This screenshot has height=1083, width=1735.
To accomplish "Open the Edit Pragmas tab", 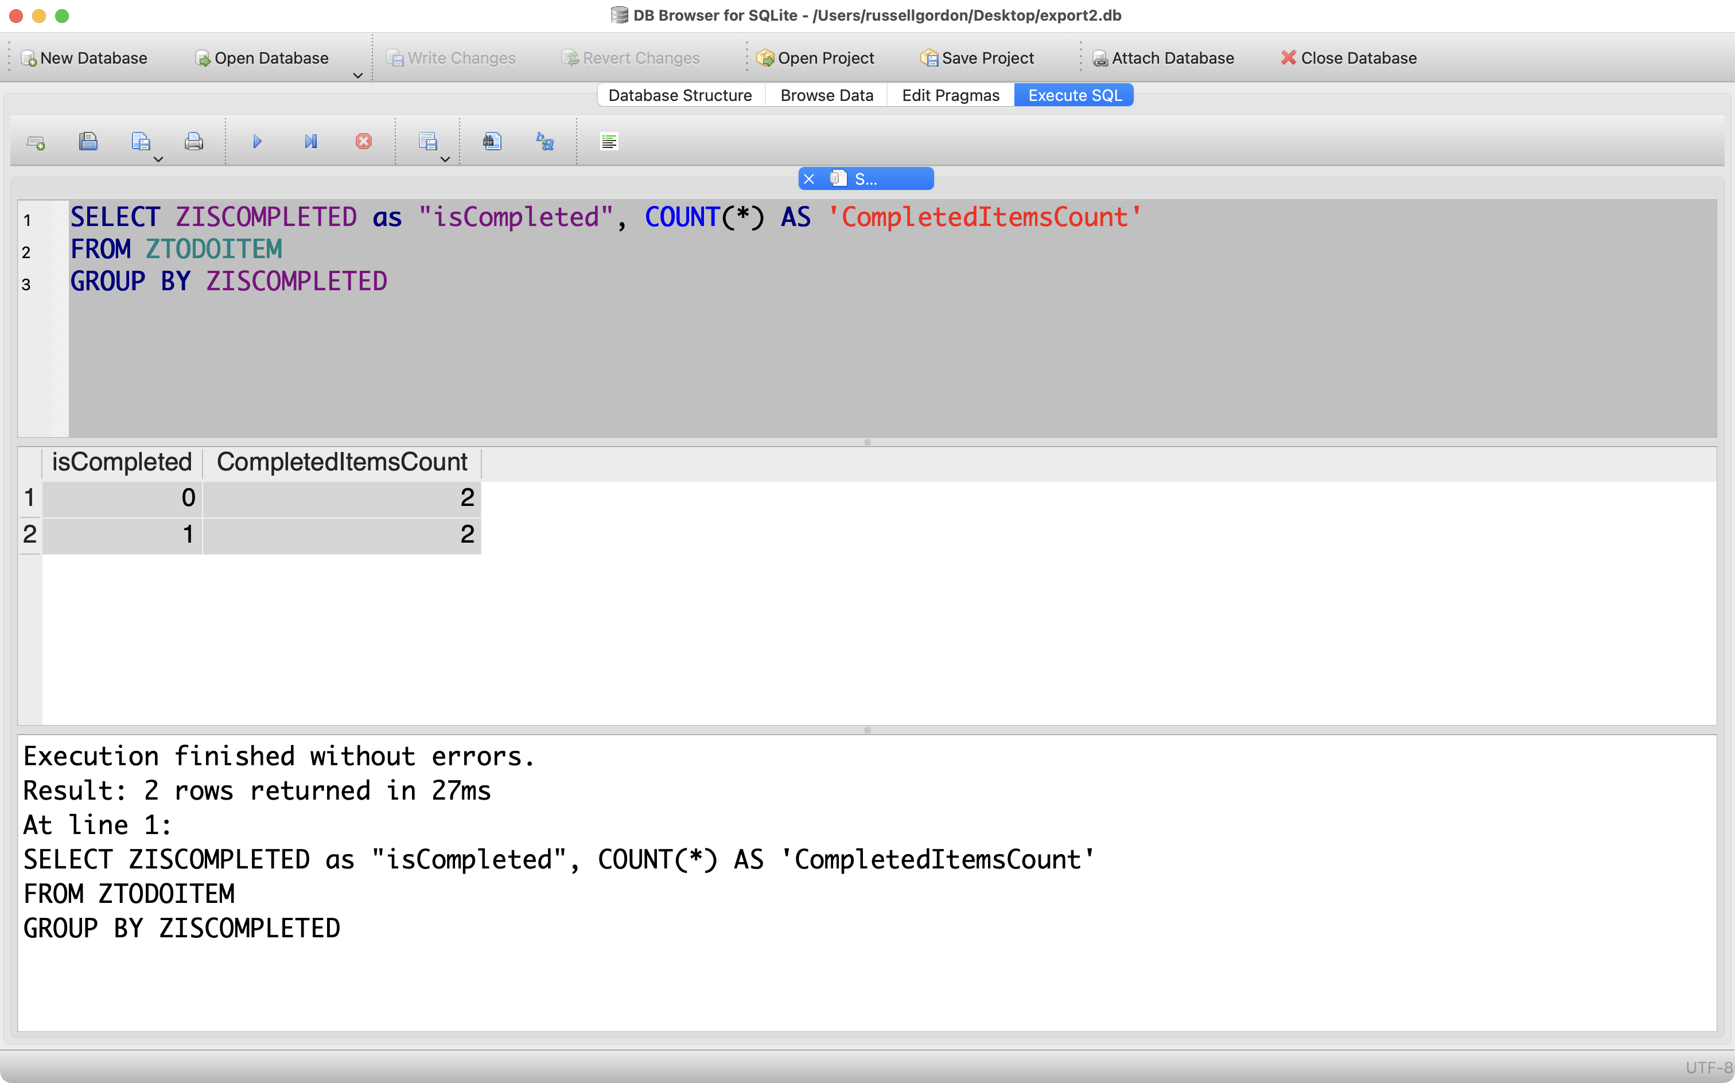I will pyautogui.click(x=950, y=95).
